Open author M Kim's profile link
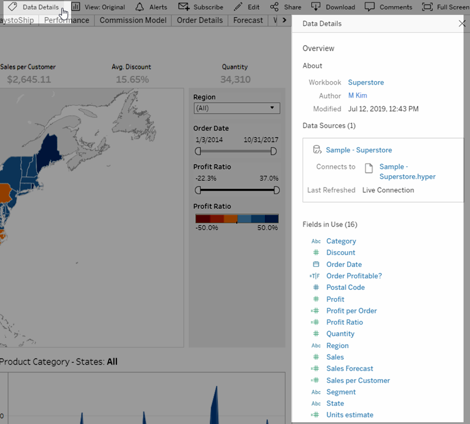This screenshot has width=470, height=424. click(357, 95)
